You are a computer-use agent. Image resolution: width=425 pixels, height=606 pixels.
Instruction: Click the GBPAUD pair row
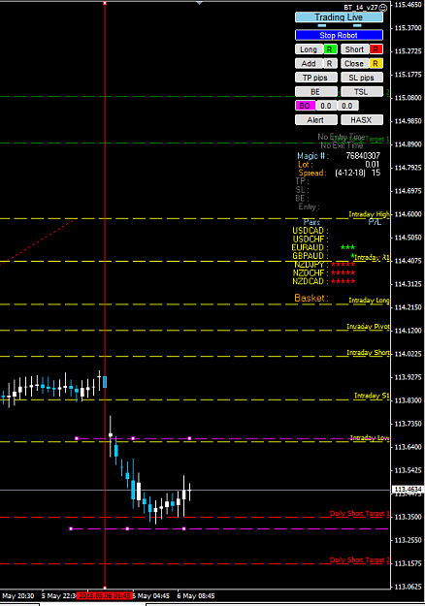tap(323, 256)
